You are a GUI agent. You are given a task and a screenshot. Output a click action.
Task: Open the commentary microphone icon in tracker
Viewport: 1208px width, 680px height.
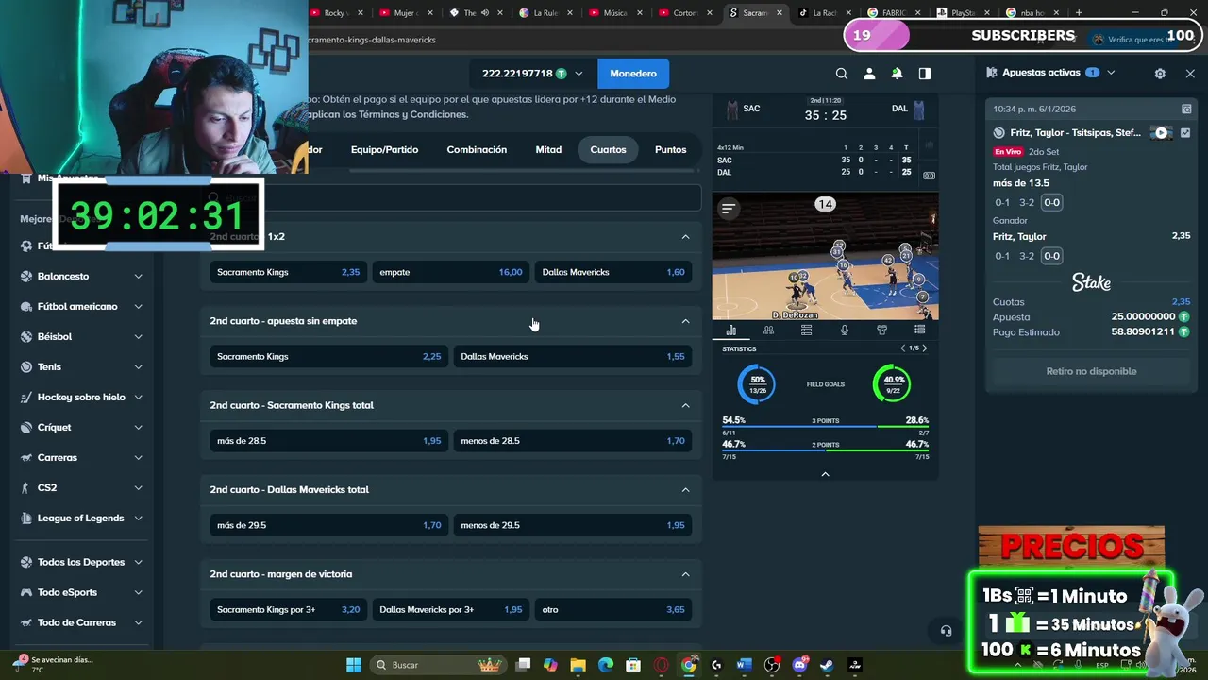[x=844, y=330]
